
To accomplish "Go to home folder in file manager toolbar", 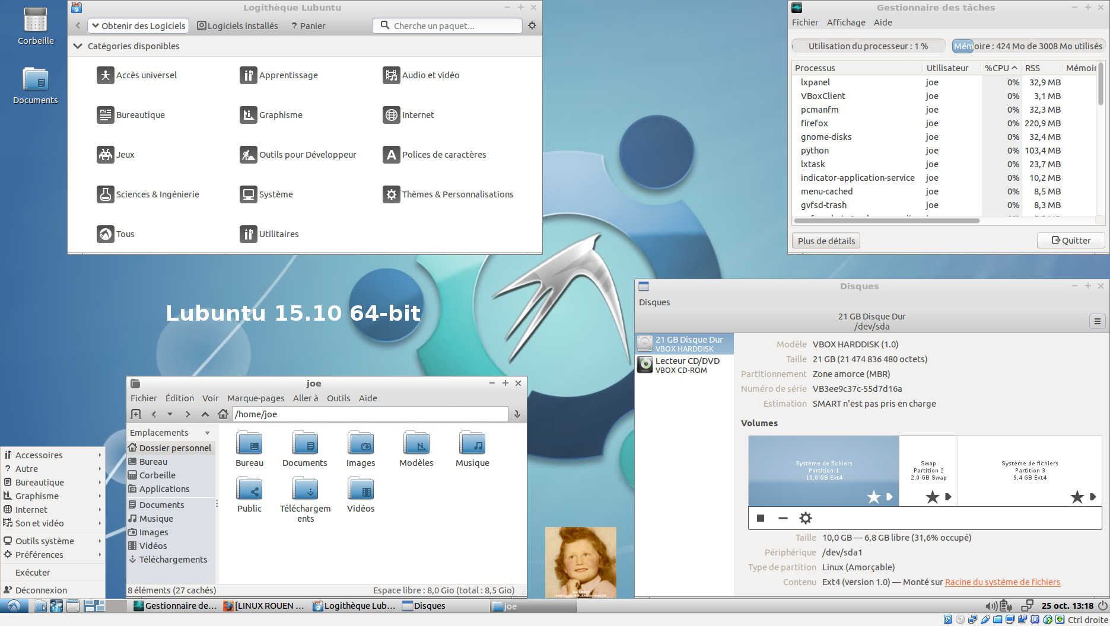I will pos(222,414).
